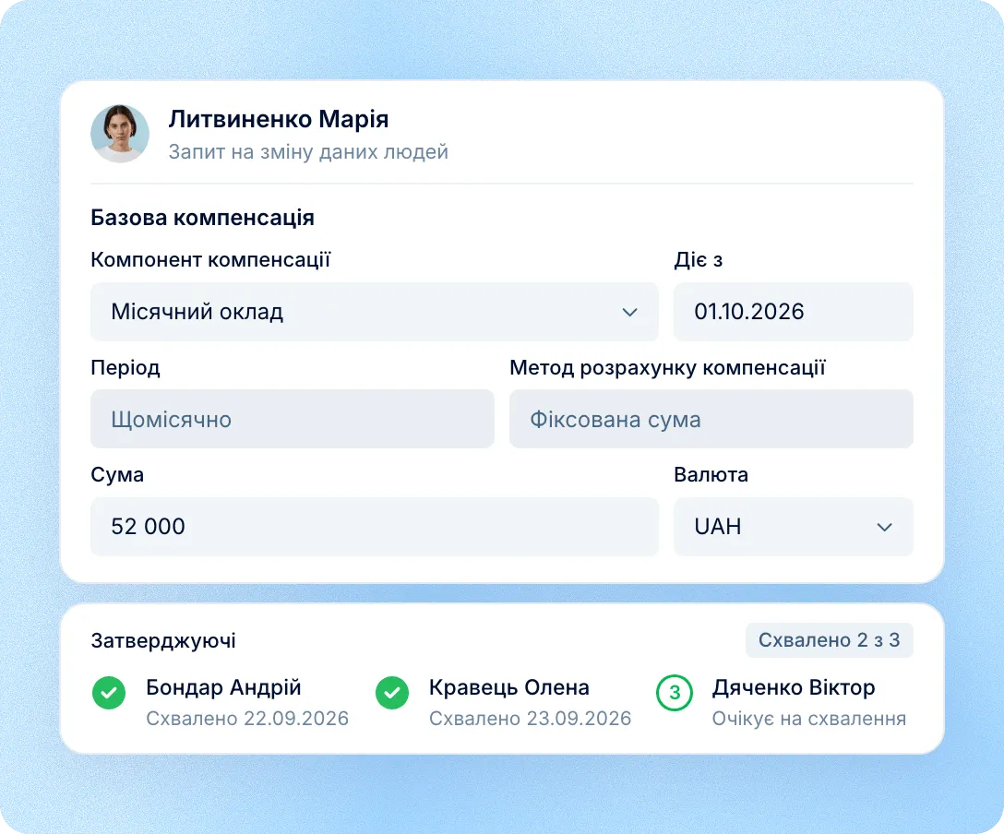This screenshot has width=1004, height=834.
Task: Click Литвиненко Марія's avatar photo
Action: pyautogui.click(x=120, y=134)
